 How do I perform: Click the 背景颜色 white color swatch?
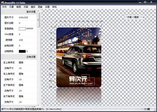click(x=22, y=29)
